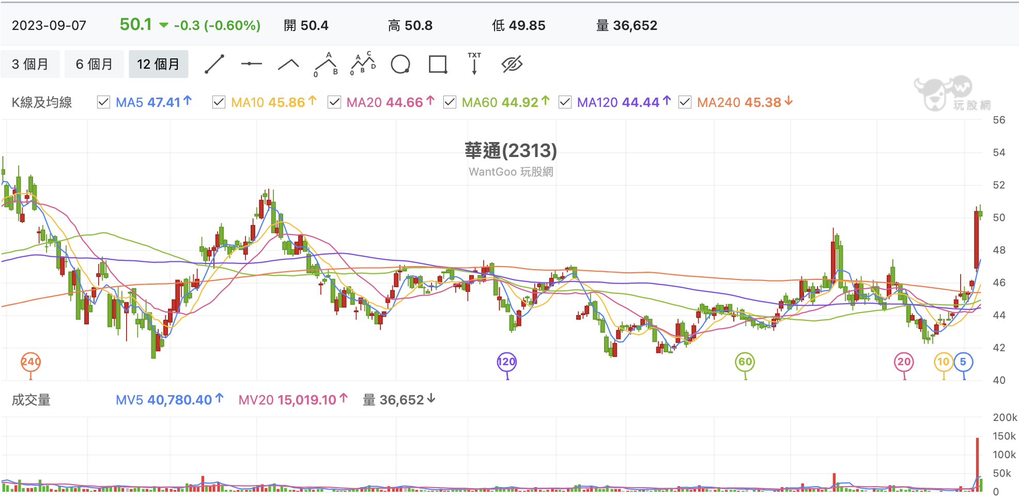This screenshot has height=500, width=1019.
Task: Click the current price 50.1
Action: pyautogui.click(x=136, y=24)
